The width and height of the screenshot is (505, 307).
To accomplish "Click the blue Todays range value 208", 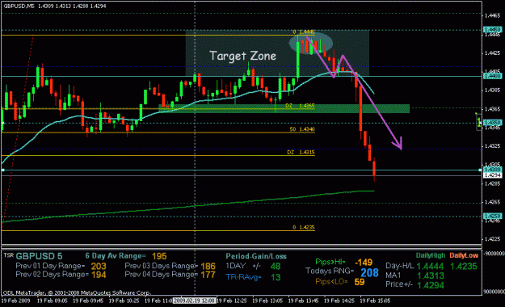I will pyautogui.click(x=369, y=273).
